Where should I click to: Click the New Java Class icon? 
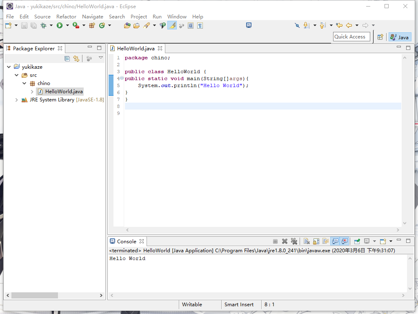point(102,25)
